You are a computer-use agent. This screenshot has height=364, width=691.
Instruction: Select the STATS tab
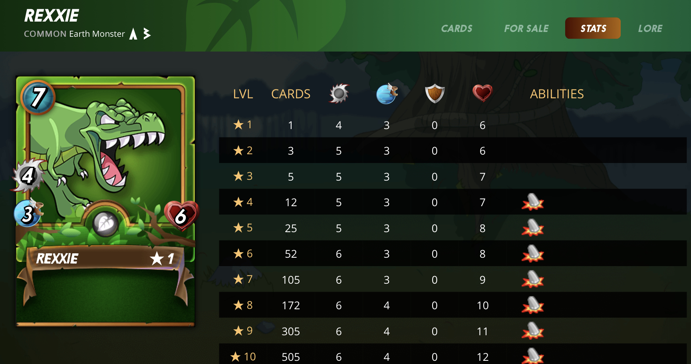coord(593,28)
